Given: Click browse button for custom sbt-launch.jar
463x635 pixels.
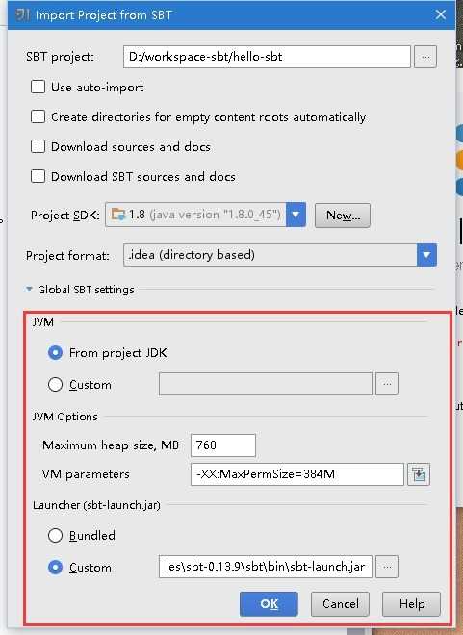Looking at the screenshot, I should (387, 567).
